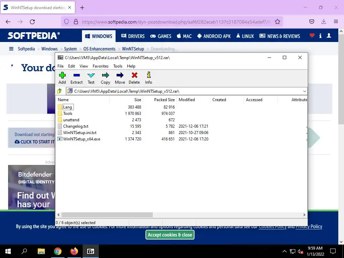Click the WinNTSetup breadcrumb link
The height and width of the screenshot is (258, 344).
pyautogui.click(x=133, y=49)
